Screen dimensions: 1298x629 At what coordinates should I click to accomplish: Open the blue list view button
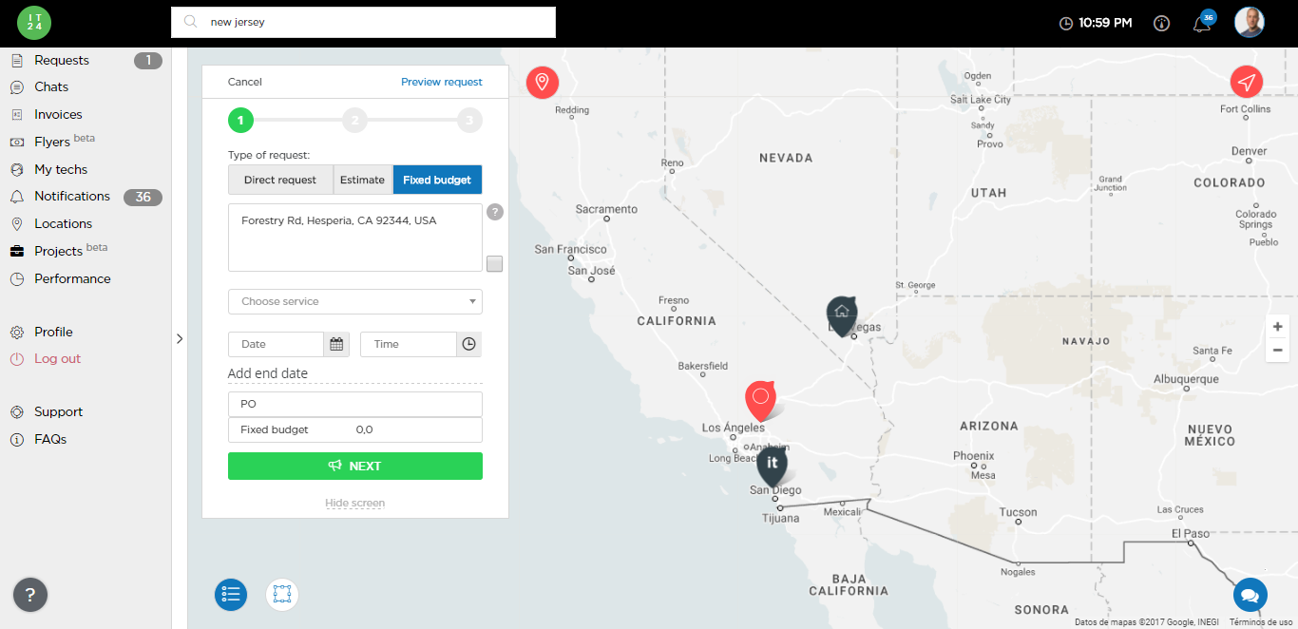231,595
